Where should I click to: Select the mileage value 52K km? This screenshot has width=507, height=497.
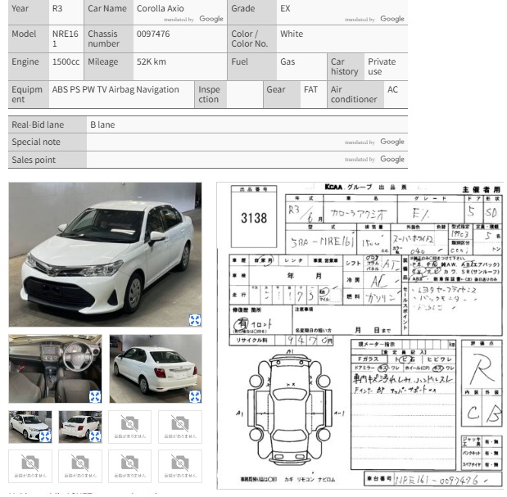pyautogui.click(x=151, y=61)
